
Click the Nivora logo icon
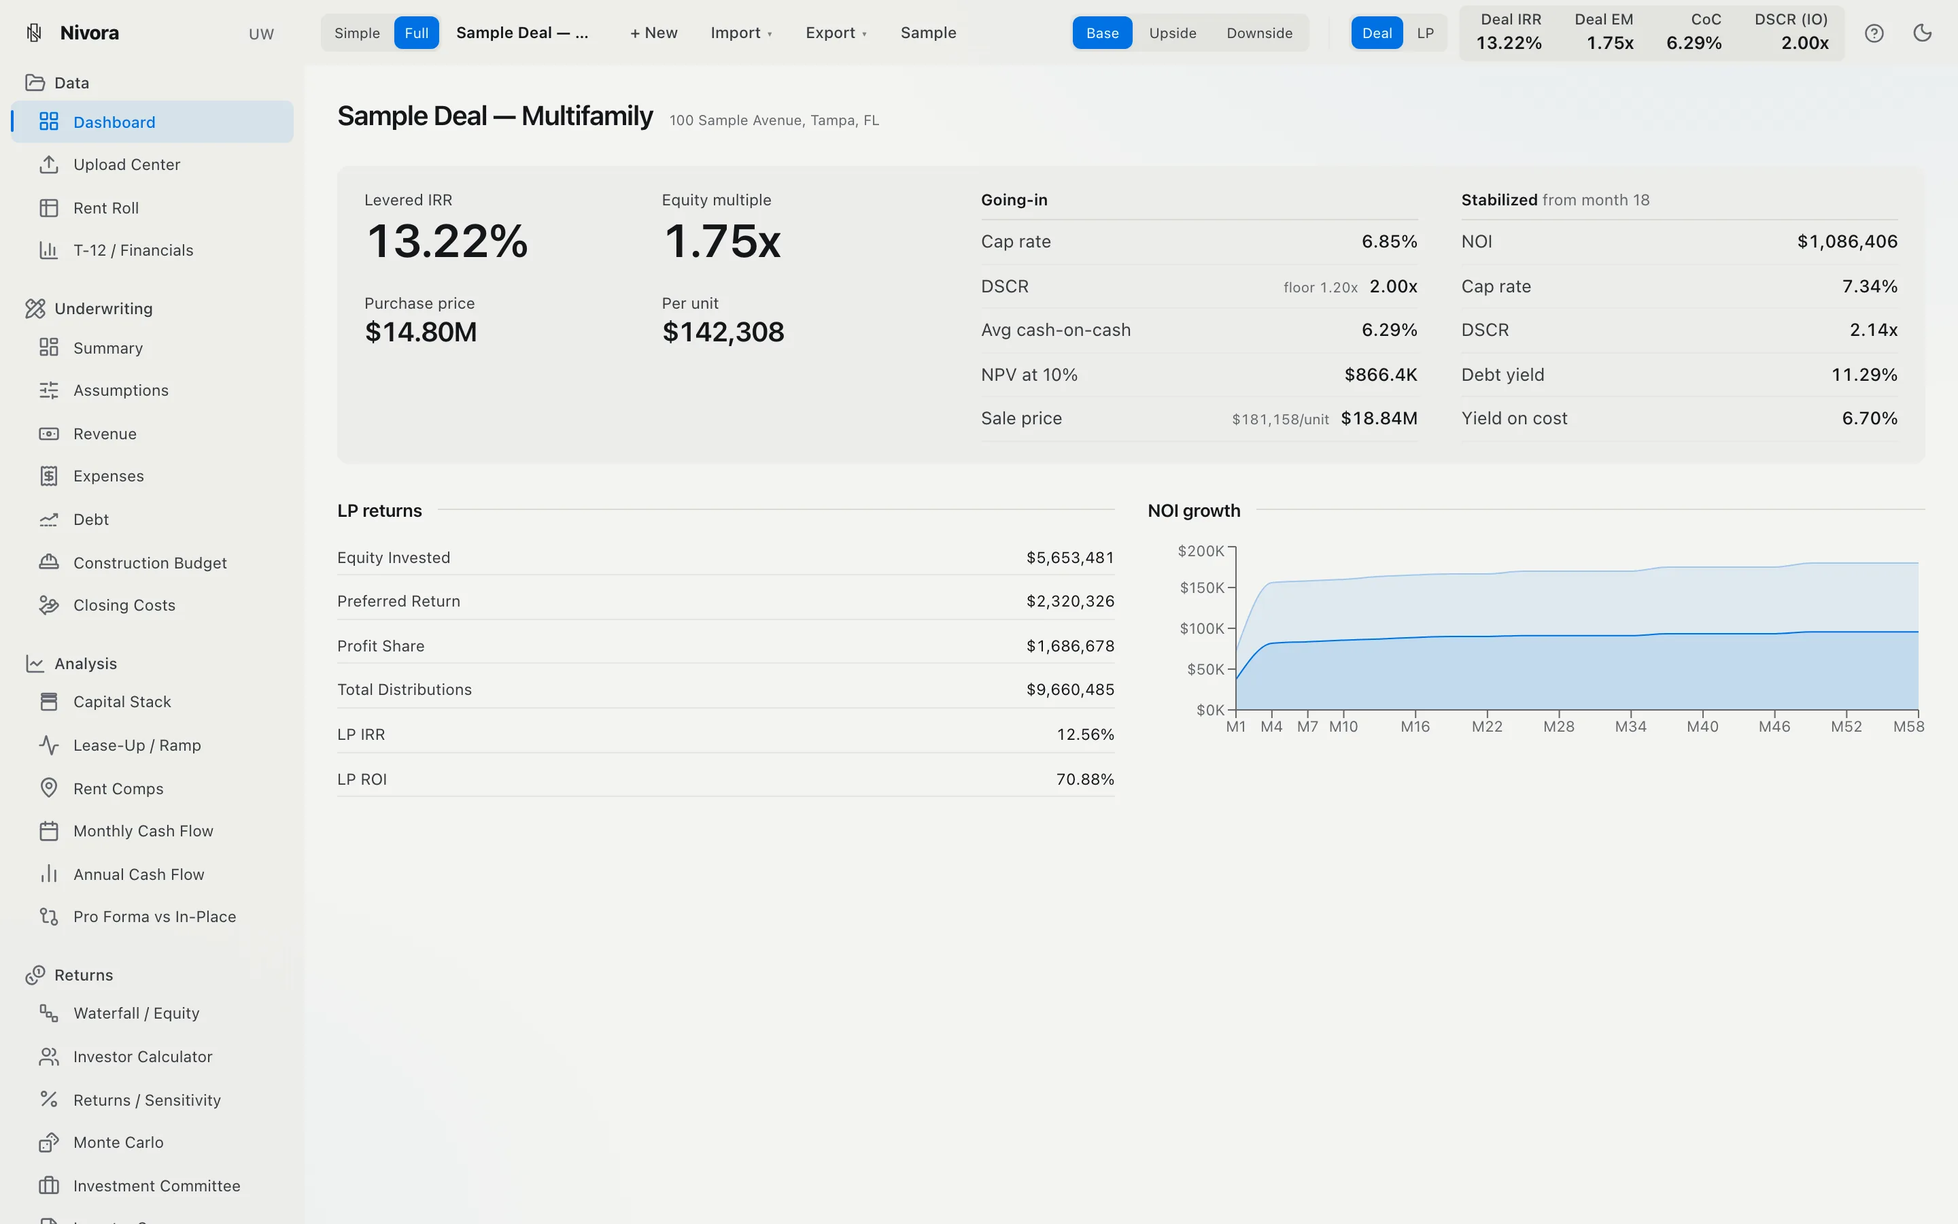pos(34,33)
